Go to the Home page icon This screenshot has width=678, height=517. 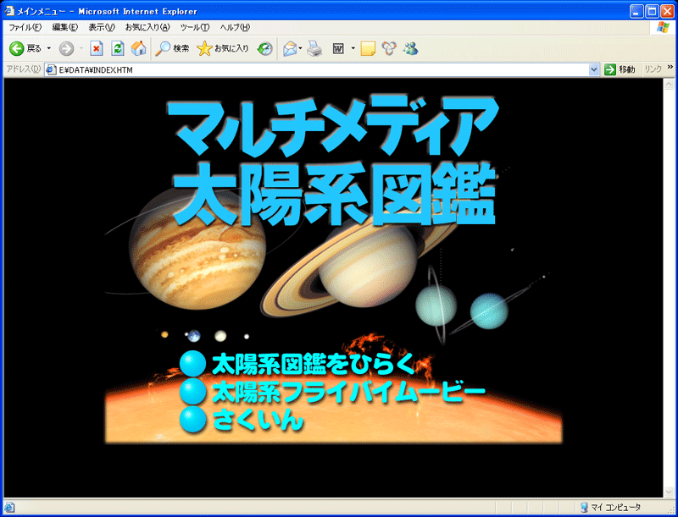pyautogui.click(x=138, y=48)
